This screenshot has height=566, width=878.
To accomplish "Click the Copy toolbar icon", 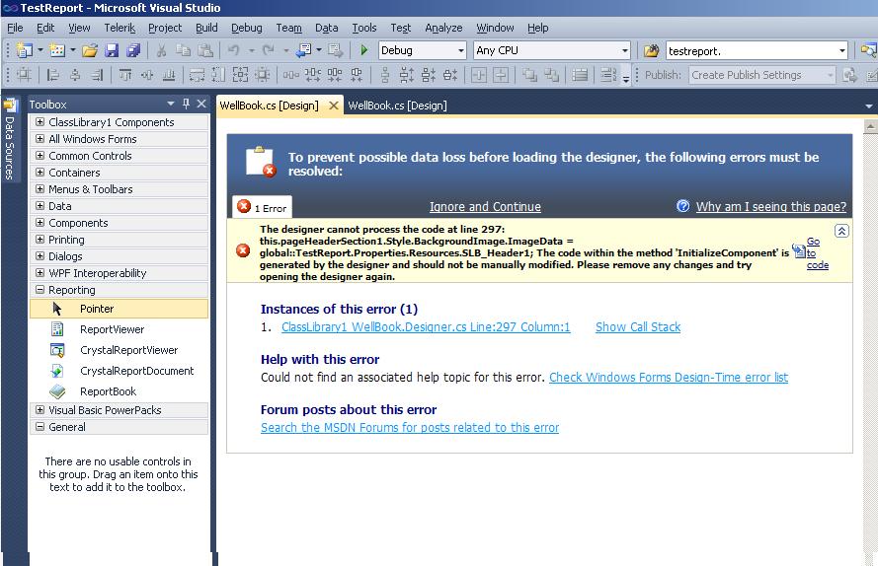I will point(183,50).
